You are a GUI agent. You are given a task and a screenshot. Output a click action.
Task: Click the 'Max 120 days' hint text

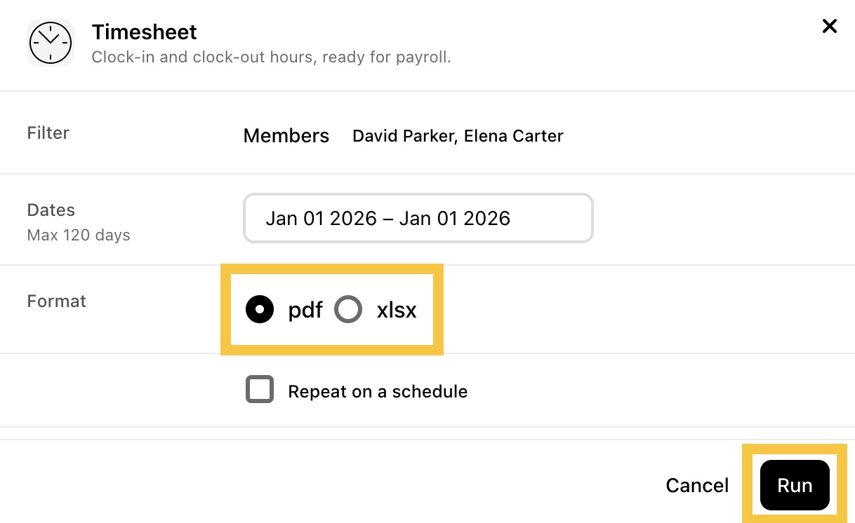(x=79, y=235)
